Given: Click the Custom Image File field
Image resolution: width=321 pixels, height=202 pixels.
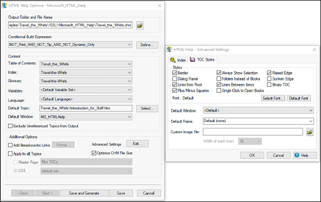Looking at the screenshot, I should tap(253, 132).
